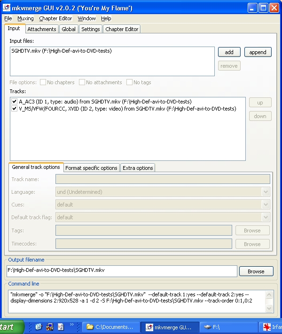Open the Default track flag dropdown
The image size is (282, 334).
(x=266, y=217)
